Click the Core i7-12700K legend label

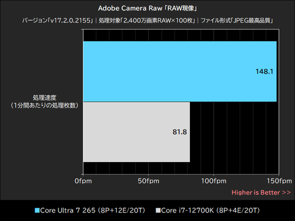click(x=210, y=211)
